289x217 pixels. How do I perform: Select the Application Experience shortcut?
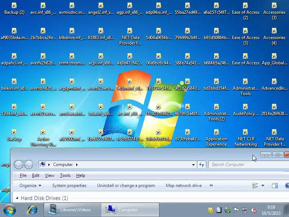tap(216, 138)
